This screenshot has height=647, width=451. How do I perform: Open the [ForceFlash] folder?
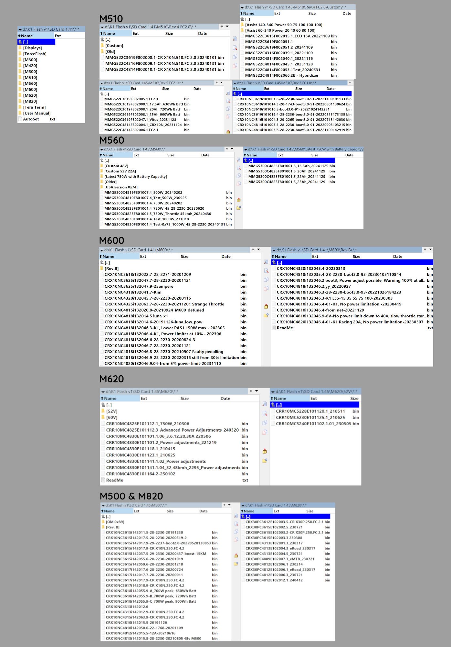[x=35, y=54]
